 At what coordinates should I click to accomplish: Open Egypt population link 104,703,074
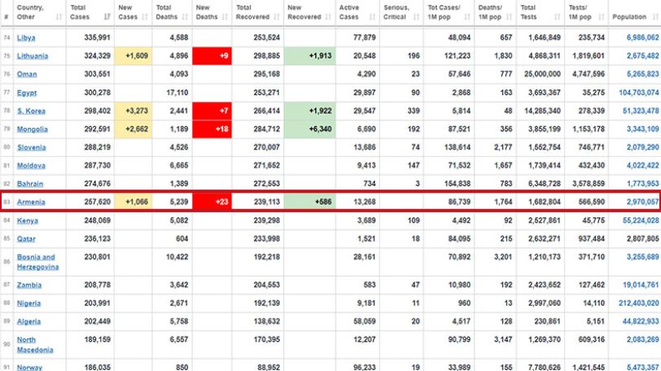coord(639,93)
